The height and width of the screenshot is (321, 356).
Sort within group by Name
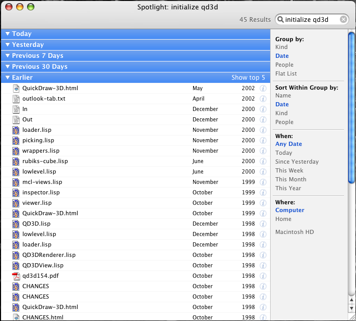[283, 95]
